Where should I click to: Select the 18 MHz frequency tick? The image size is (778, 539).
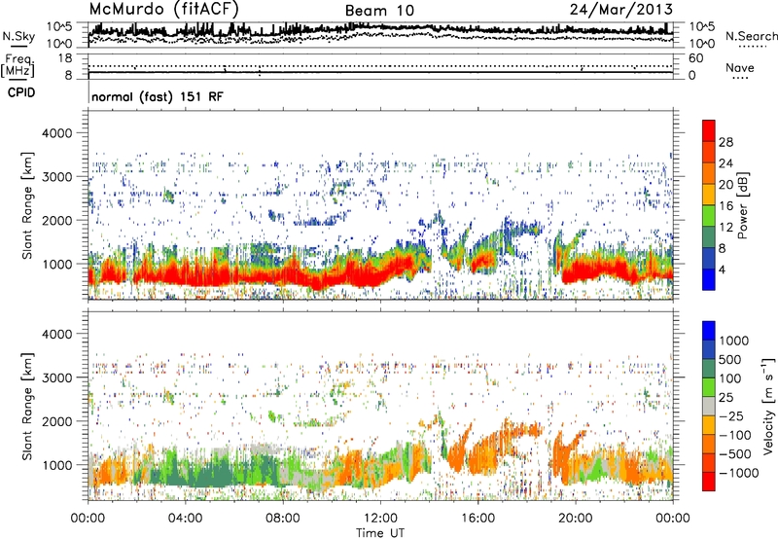tap(64, 58)
